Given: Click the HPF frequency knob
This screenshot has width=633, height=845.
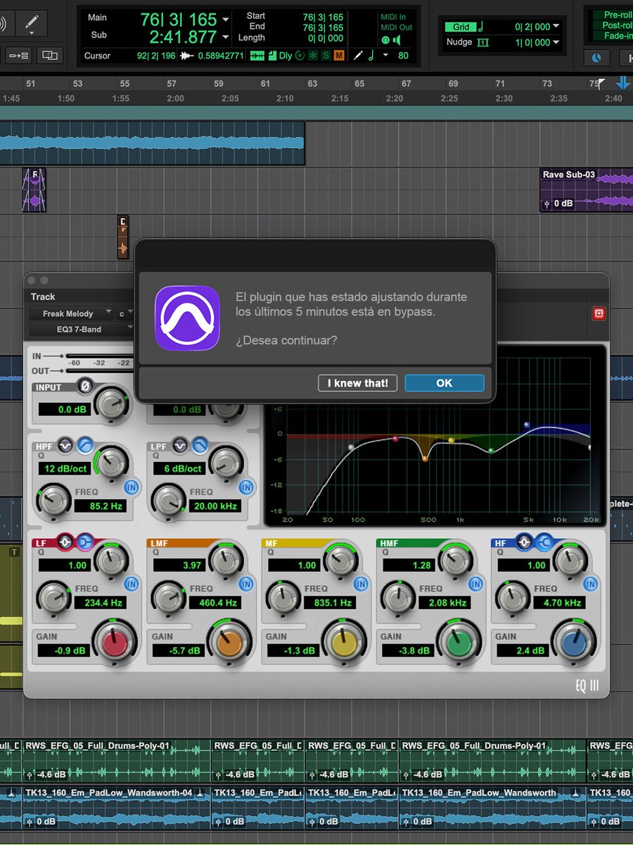Looking at the screenshot, I should [53, 501].
